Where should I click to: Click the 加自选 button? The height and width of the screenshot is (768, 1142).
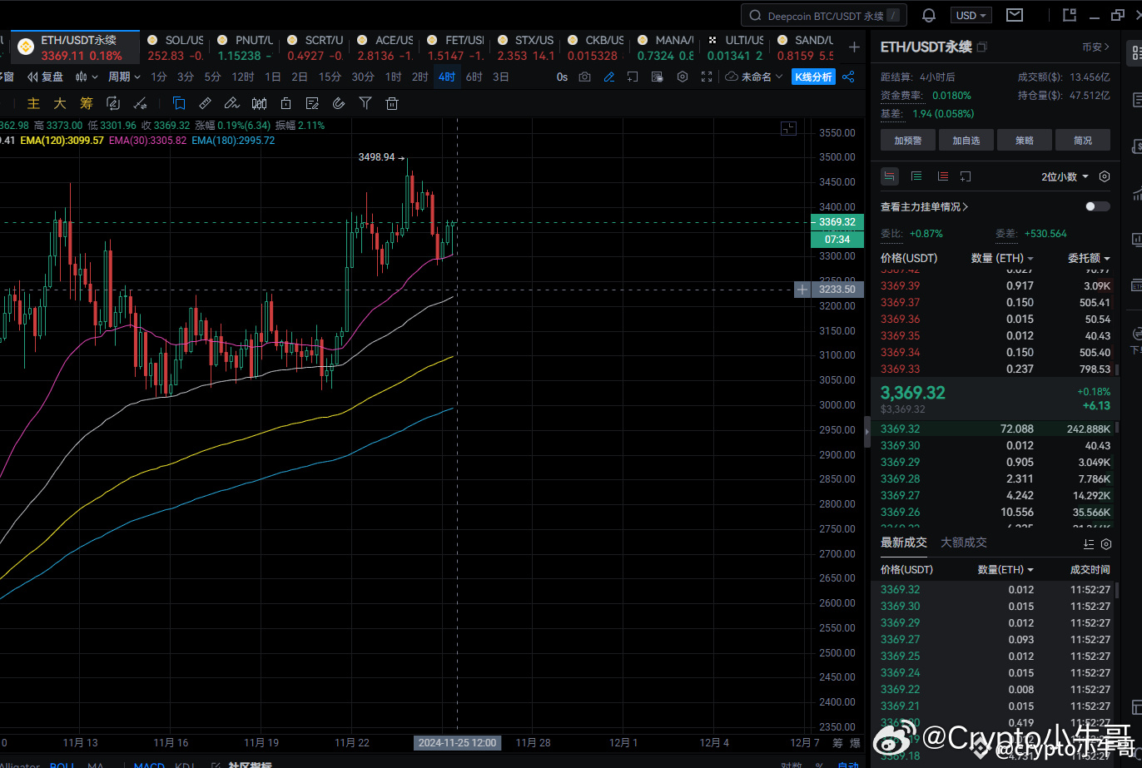click(966, 140)
